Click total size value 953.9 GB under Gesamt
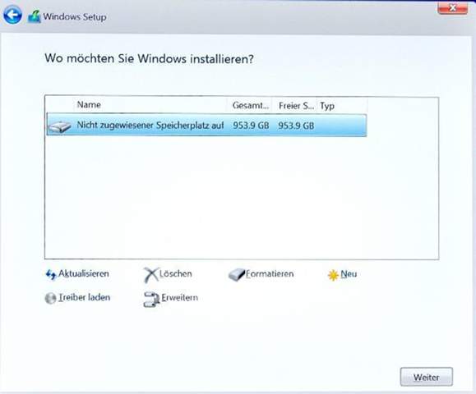 coord(251,126)
